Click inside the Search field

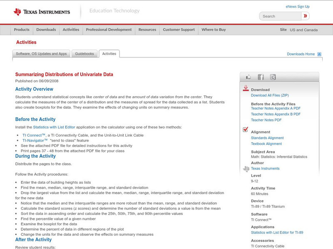tap(280, 16)
